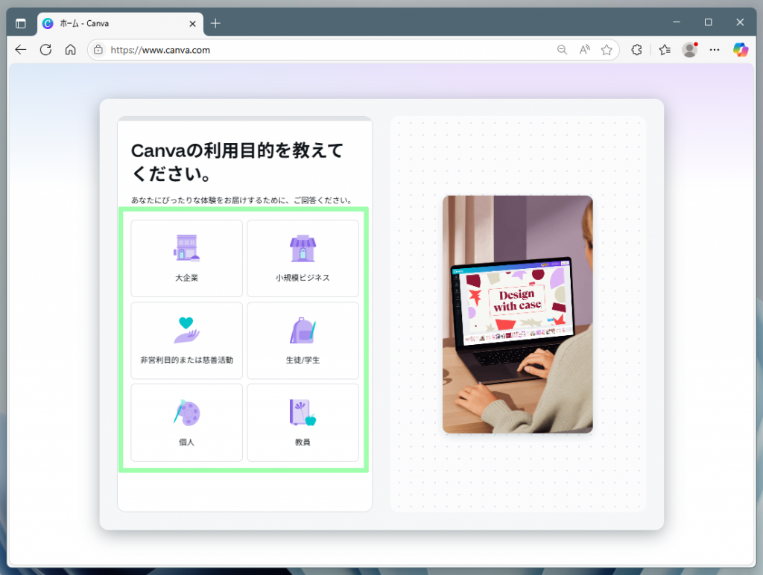Select the paint palette icon for 個人
The image size is (763, 575).
186,413
